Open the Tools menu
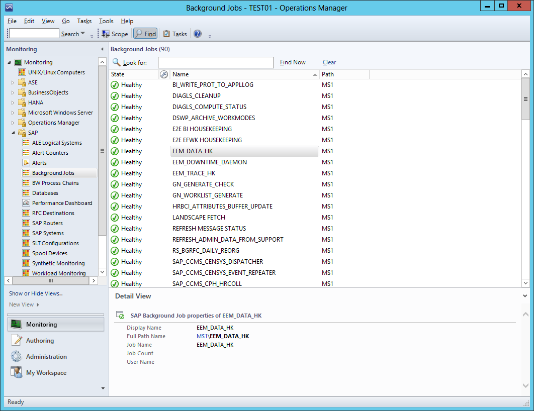 coord(106,21)
